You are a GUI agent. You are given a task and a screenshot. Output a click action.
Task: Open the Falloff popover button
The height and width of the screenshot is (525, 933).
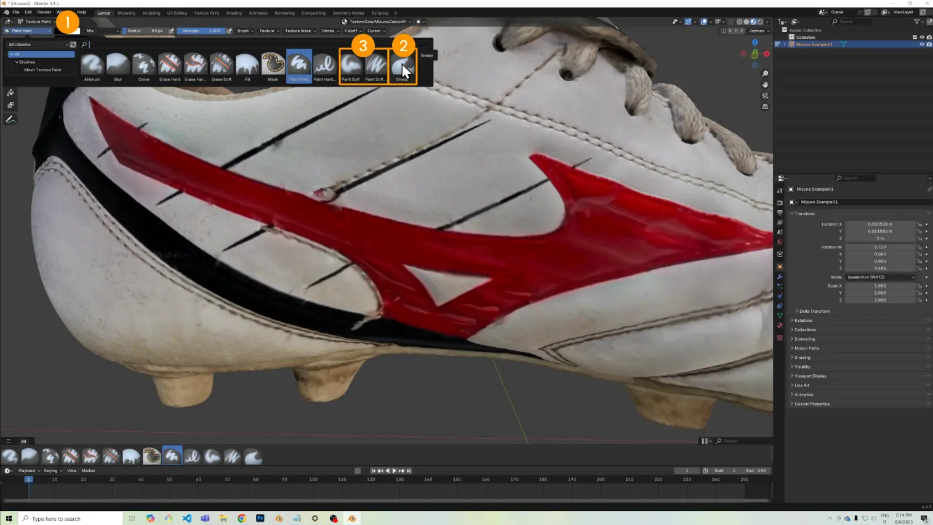pos(352,31)
